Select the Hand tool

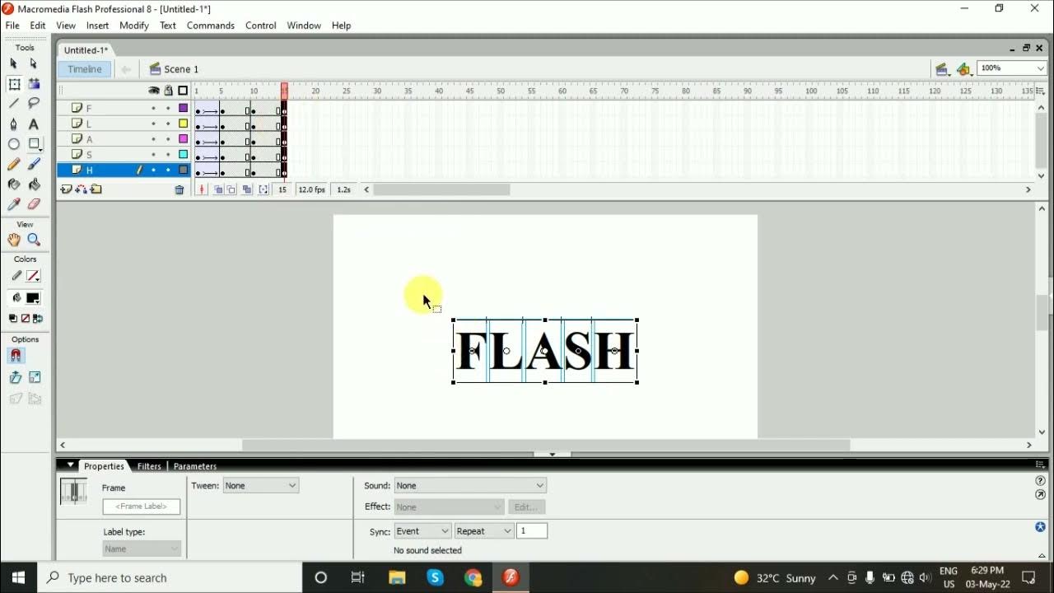coord(14,240)
